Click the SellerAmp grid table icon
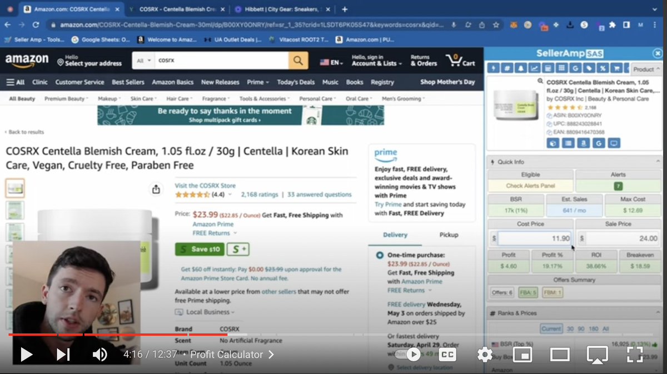Screen dimensions: 667x374 (x=561, y=68)
